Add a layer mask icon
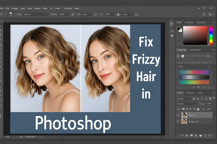The width and height of the screenshot is (217, 144). coord(191,136)
